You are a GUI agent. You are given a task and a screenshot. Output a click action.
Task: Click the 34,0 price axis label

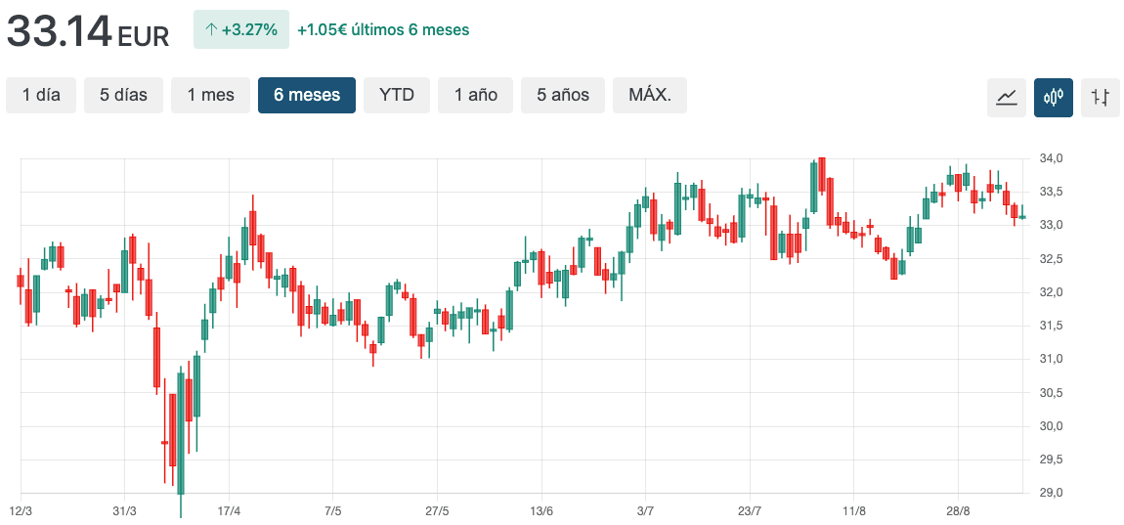[1051, 158]
